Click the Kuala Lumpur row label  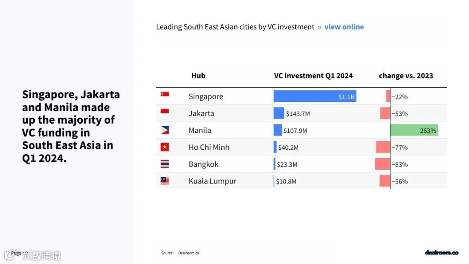(212, 181)
